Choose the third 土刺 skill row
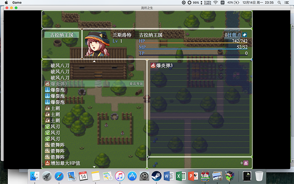 pyautogui.click(x=94, y=120)
